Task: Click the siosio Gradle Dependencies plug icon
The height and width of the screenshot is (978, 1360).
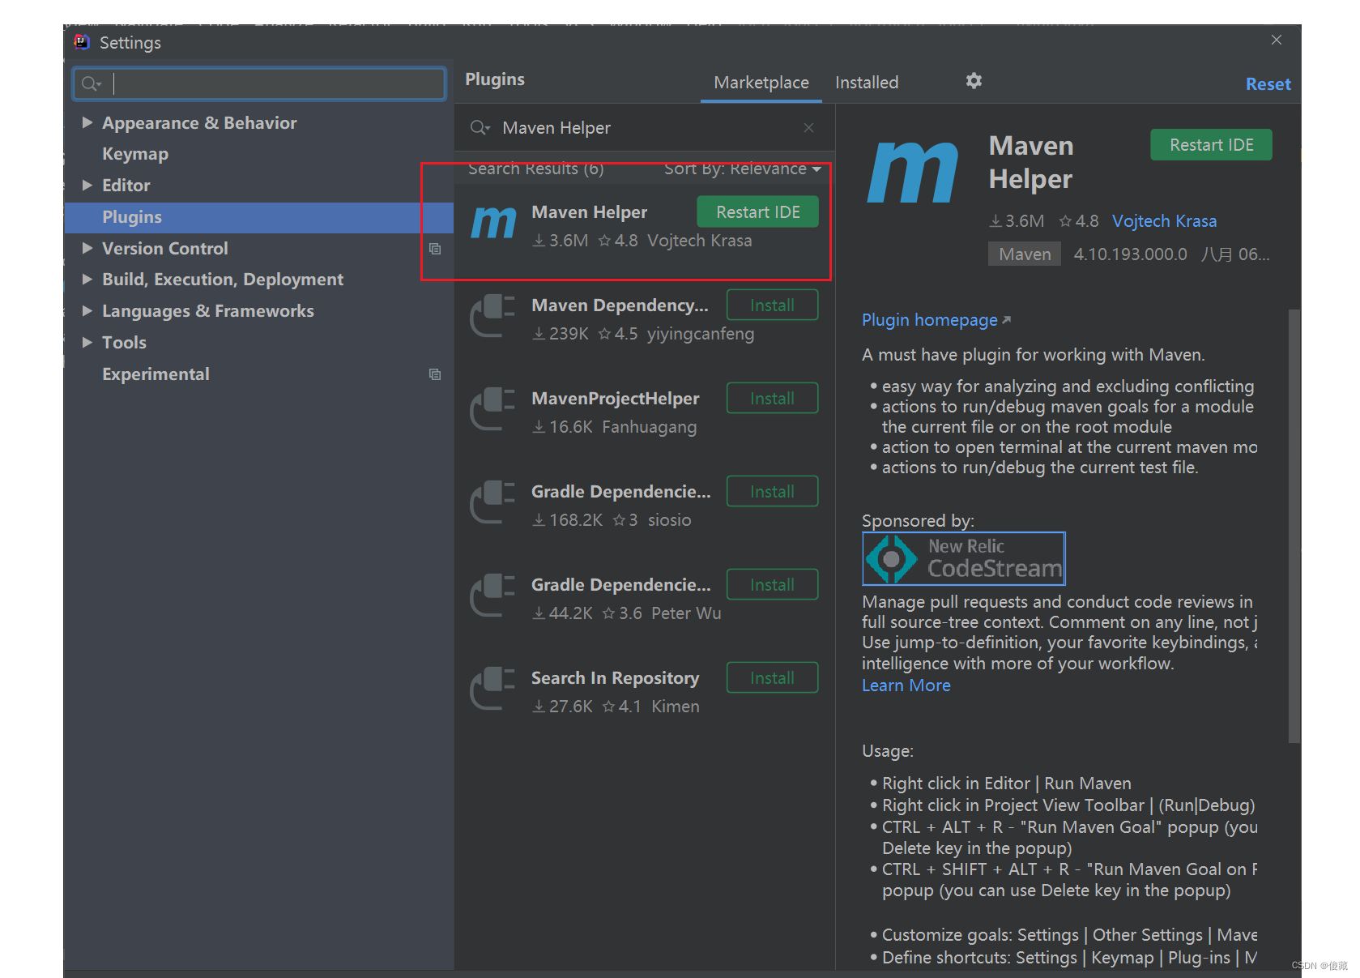Action: [493, 502]
